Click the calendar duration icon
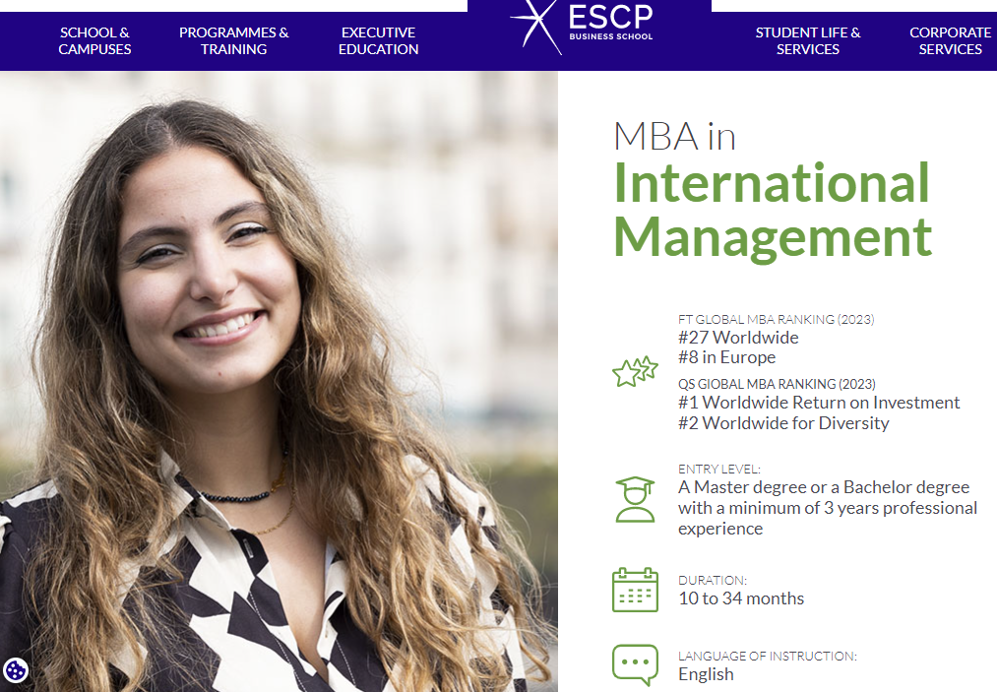 (635, 590)
